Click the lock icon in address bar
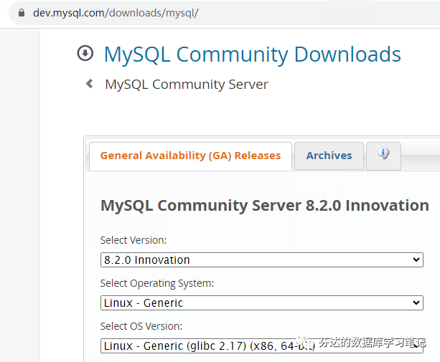Viewport: 440px width, 362px height. click(20, 13)
